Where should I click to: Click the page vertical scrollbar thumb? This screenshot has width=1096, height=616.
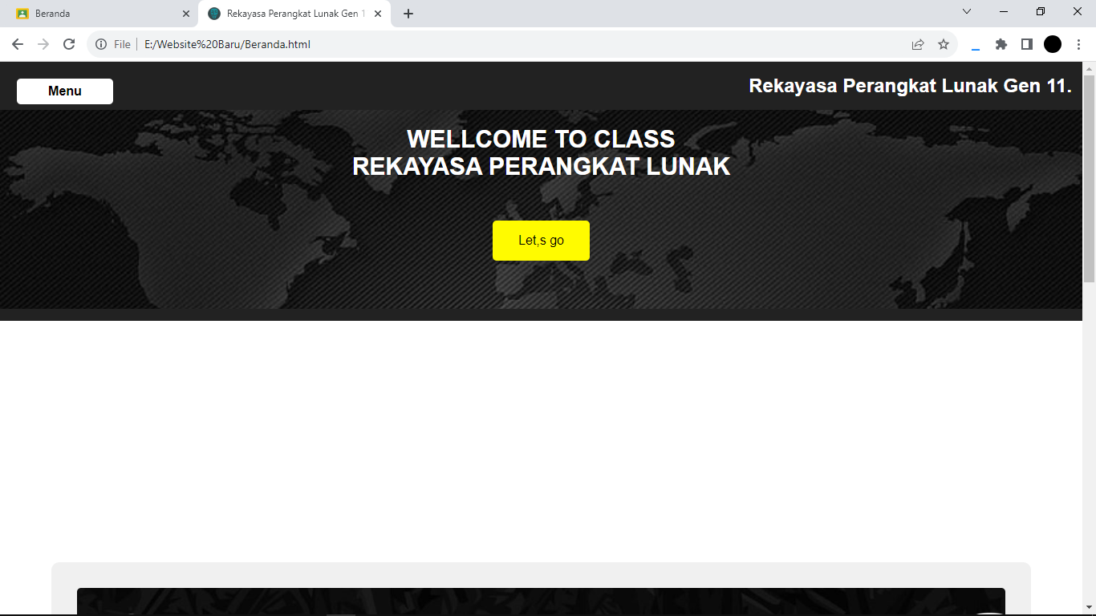click(1089, 177)
